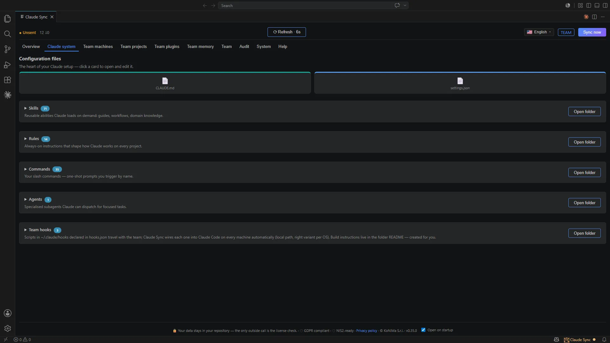Go to the Team plugins tab
Viewport: 610px width, 343px height.
click(167, 46)
